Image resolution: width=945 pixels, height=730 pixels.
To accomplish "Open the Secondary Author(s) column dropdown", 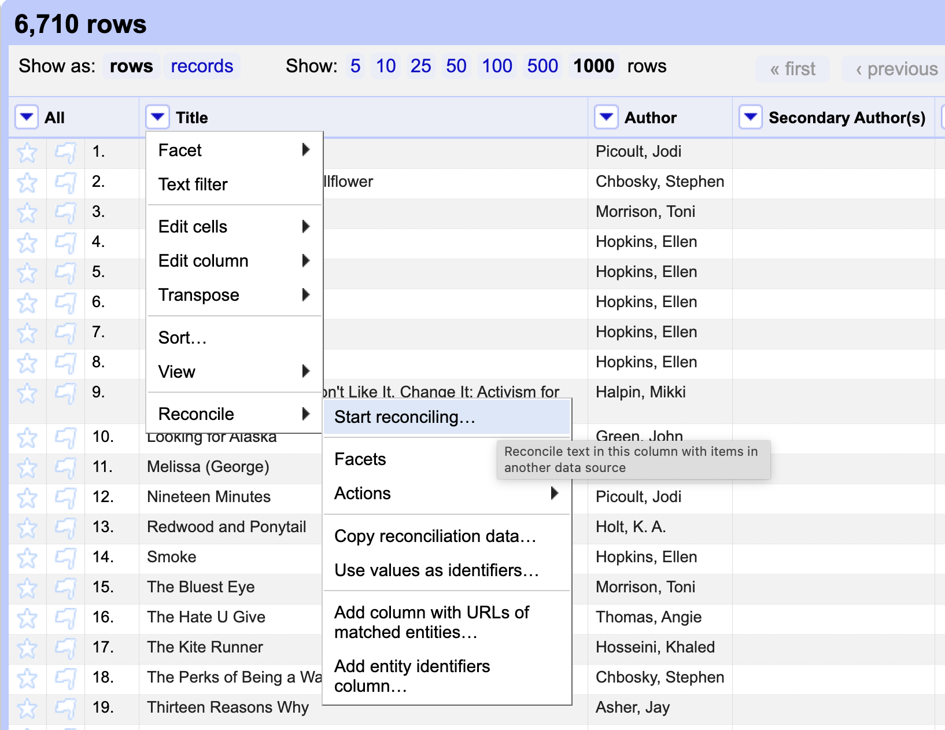I will pos(750,117).
